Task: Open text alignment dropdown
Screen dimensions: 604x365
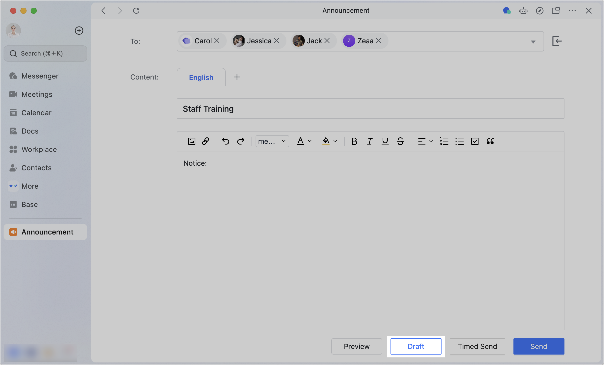Action: [425, 141]
